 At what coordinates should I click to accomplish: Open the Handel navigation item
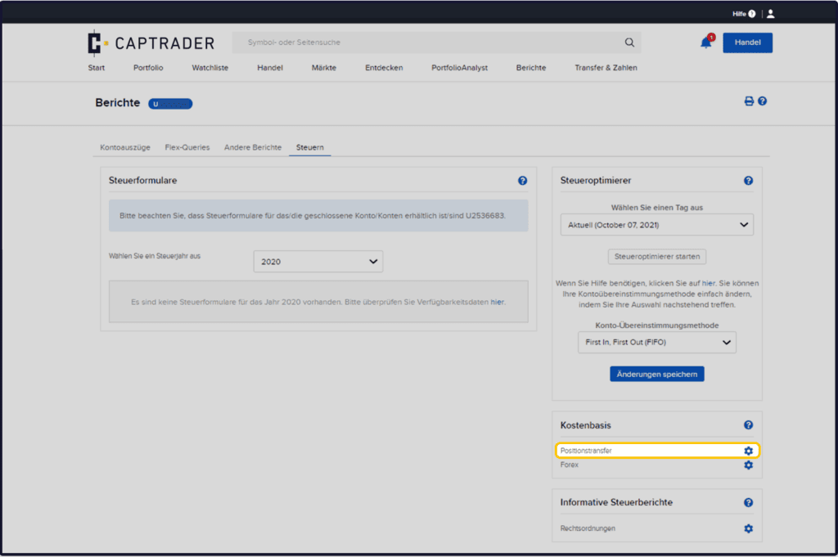coord(270,68)
